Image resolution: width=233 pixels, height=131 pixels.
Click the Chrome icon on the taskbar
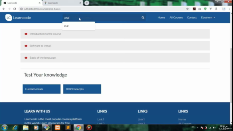coord(79,128)
